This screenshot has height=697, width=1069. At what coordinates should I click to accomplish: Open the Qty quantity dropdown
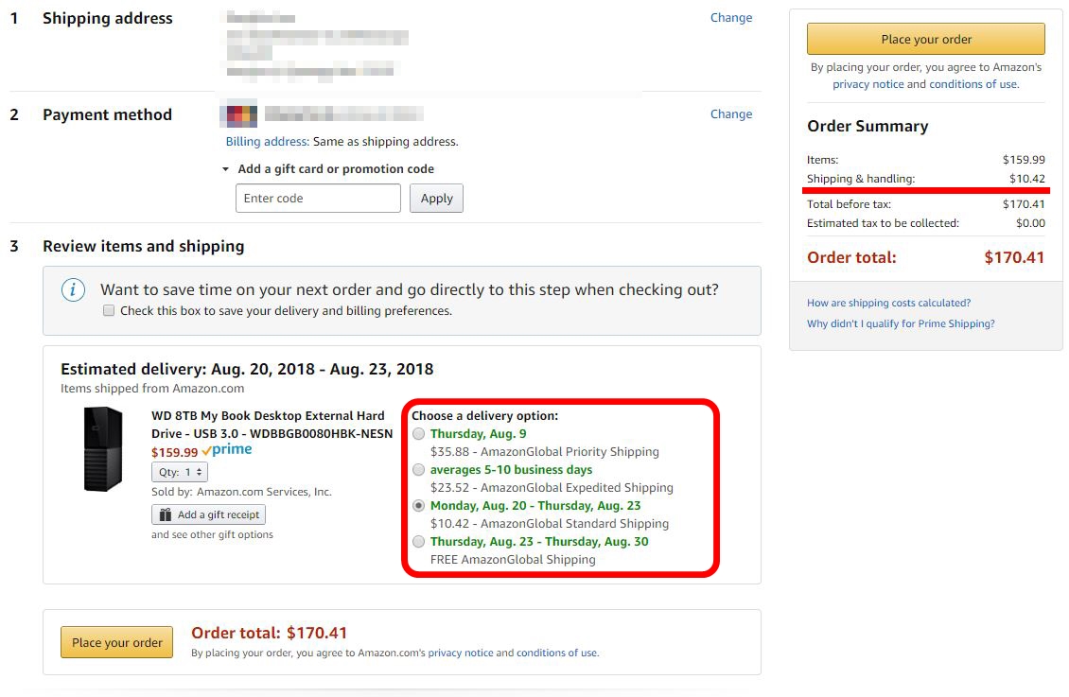[x=180, y=472]
